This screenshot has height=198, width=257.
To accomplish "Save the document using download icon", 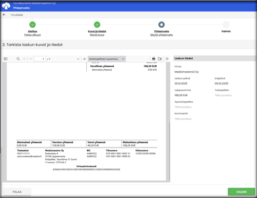I will [x=160, y=59].
